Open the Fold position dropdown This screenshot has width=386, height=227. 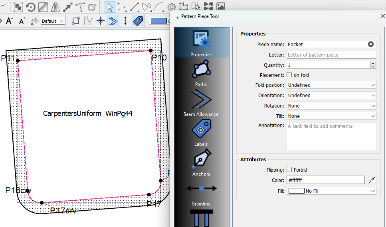coord(331,85)
